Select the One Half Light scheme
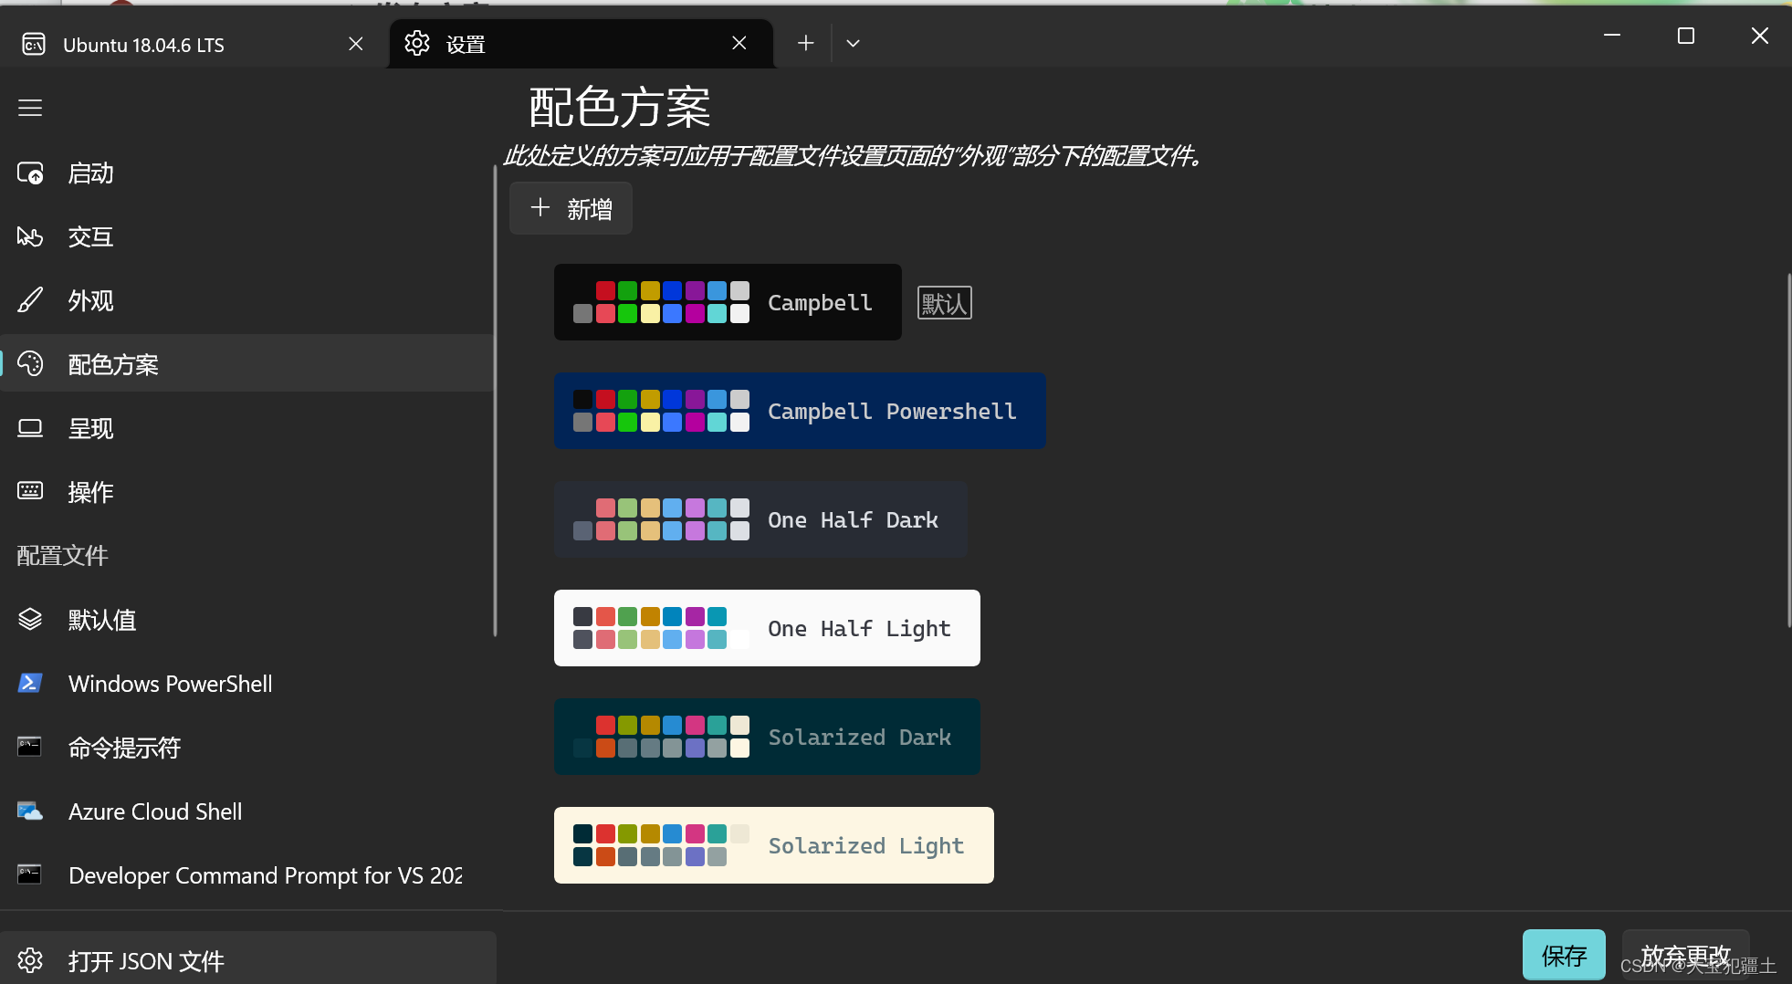Image resolution: width=1792 pixels, height=984 pixels. (767, 628)
